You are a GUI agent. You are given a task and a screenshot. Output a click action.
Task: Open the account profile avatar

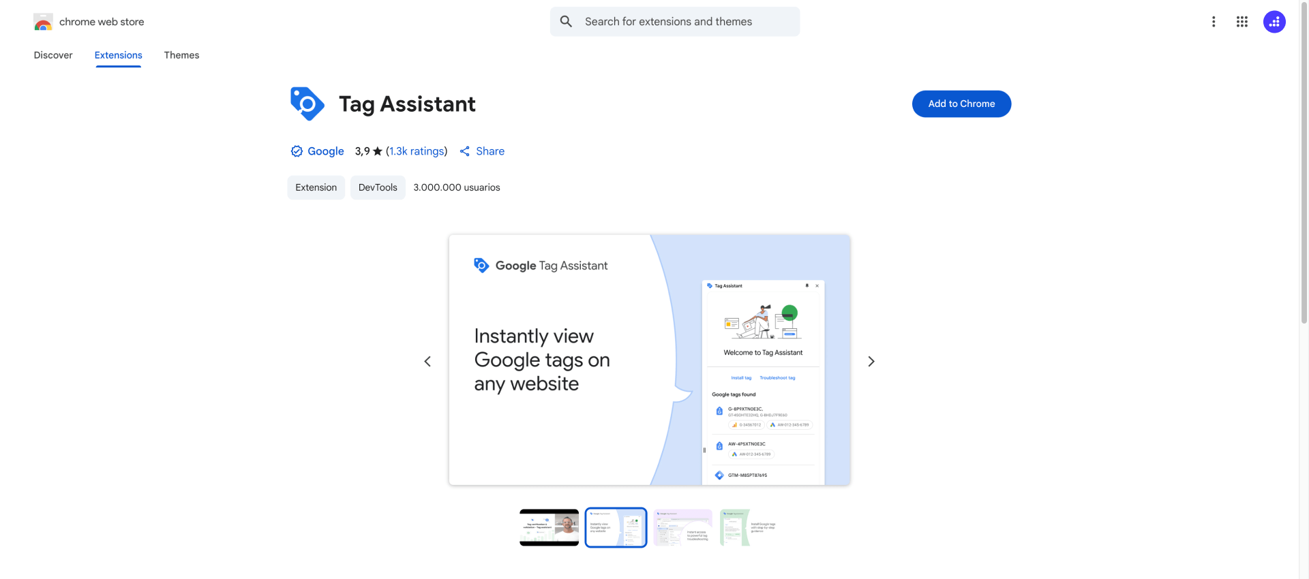pos(1274,22)
